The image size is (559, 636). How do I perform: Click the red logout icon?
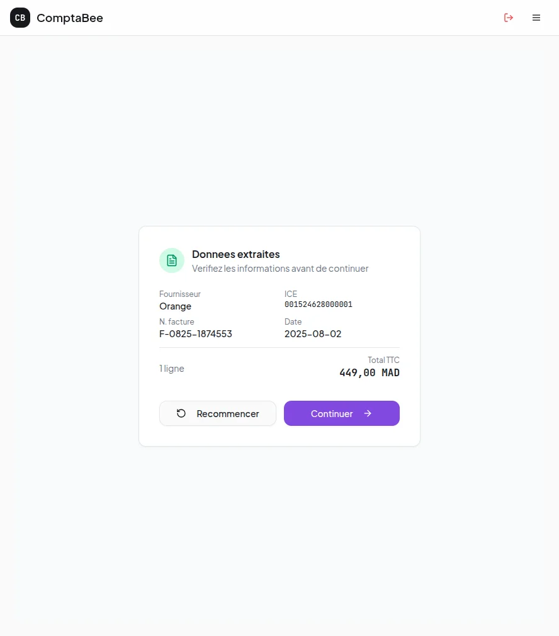coord(509,18)
